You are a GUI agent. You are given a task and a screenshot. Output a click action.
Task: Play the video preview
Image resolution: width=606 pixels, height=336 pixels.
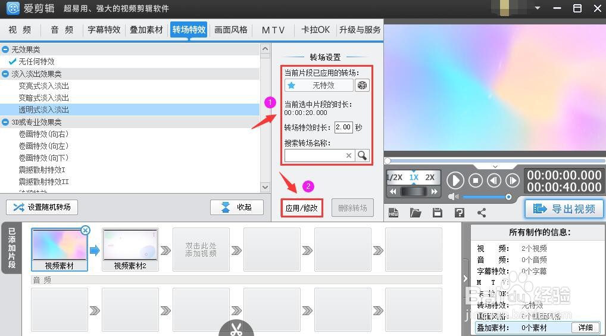pyautogui.click(x=455, y=181)
